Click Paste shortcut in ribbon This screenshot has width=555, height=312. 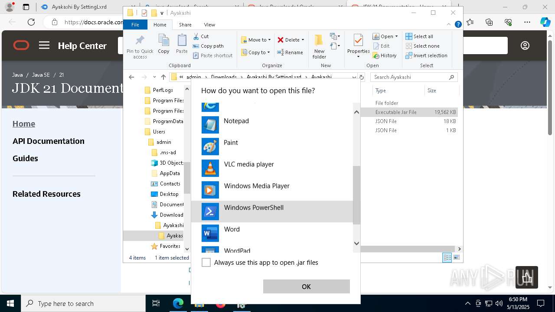coord(212,55)
